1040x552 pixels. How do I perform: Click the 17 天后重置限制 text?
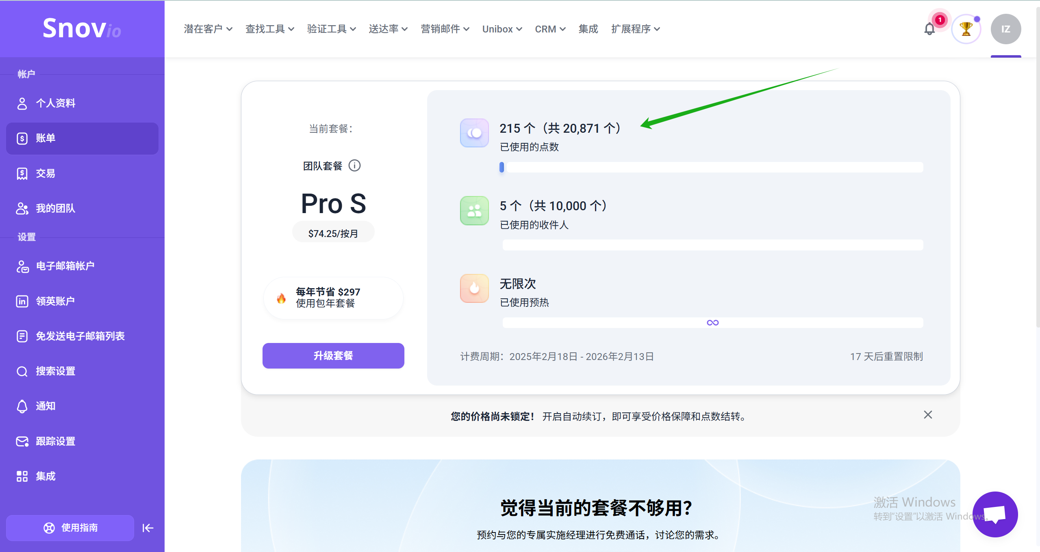tap(886, 356)
